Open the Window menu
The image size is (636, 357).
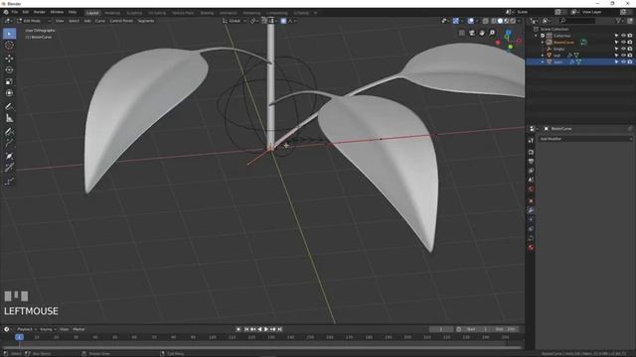click(x=57, y=12)
